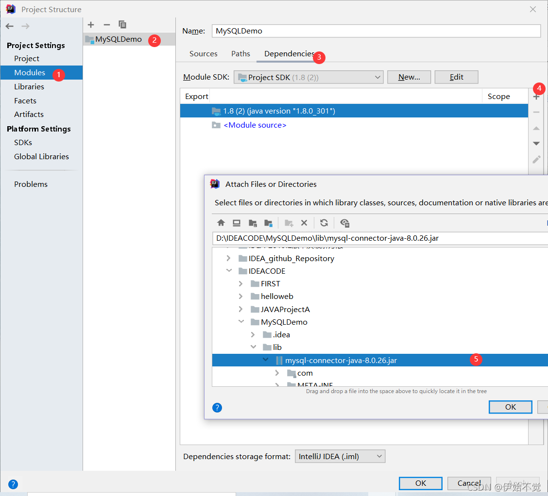Edit dependency pencil icon
This screenshot has width=548, height=496.
pyautogui.click(x=536, y=159)
